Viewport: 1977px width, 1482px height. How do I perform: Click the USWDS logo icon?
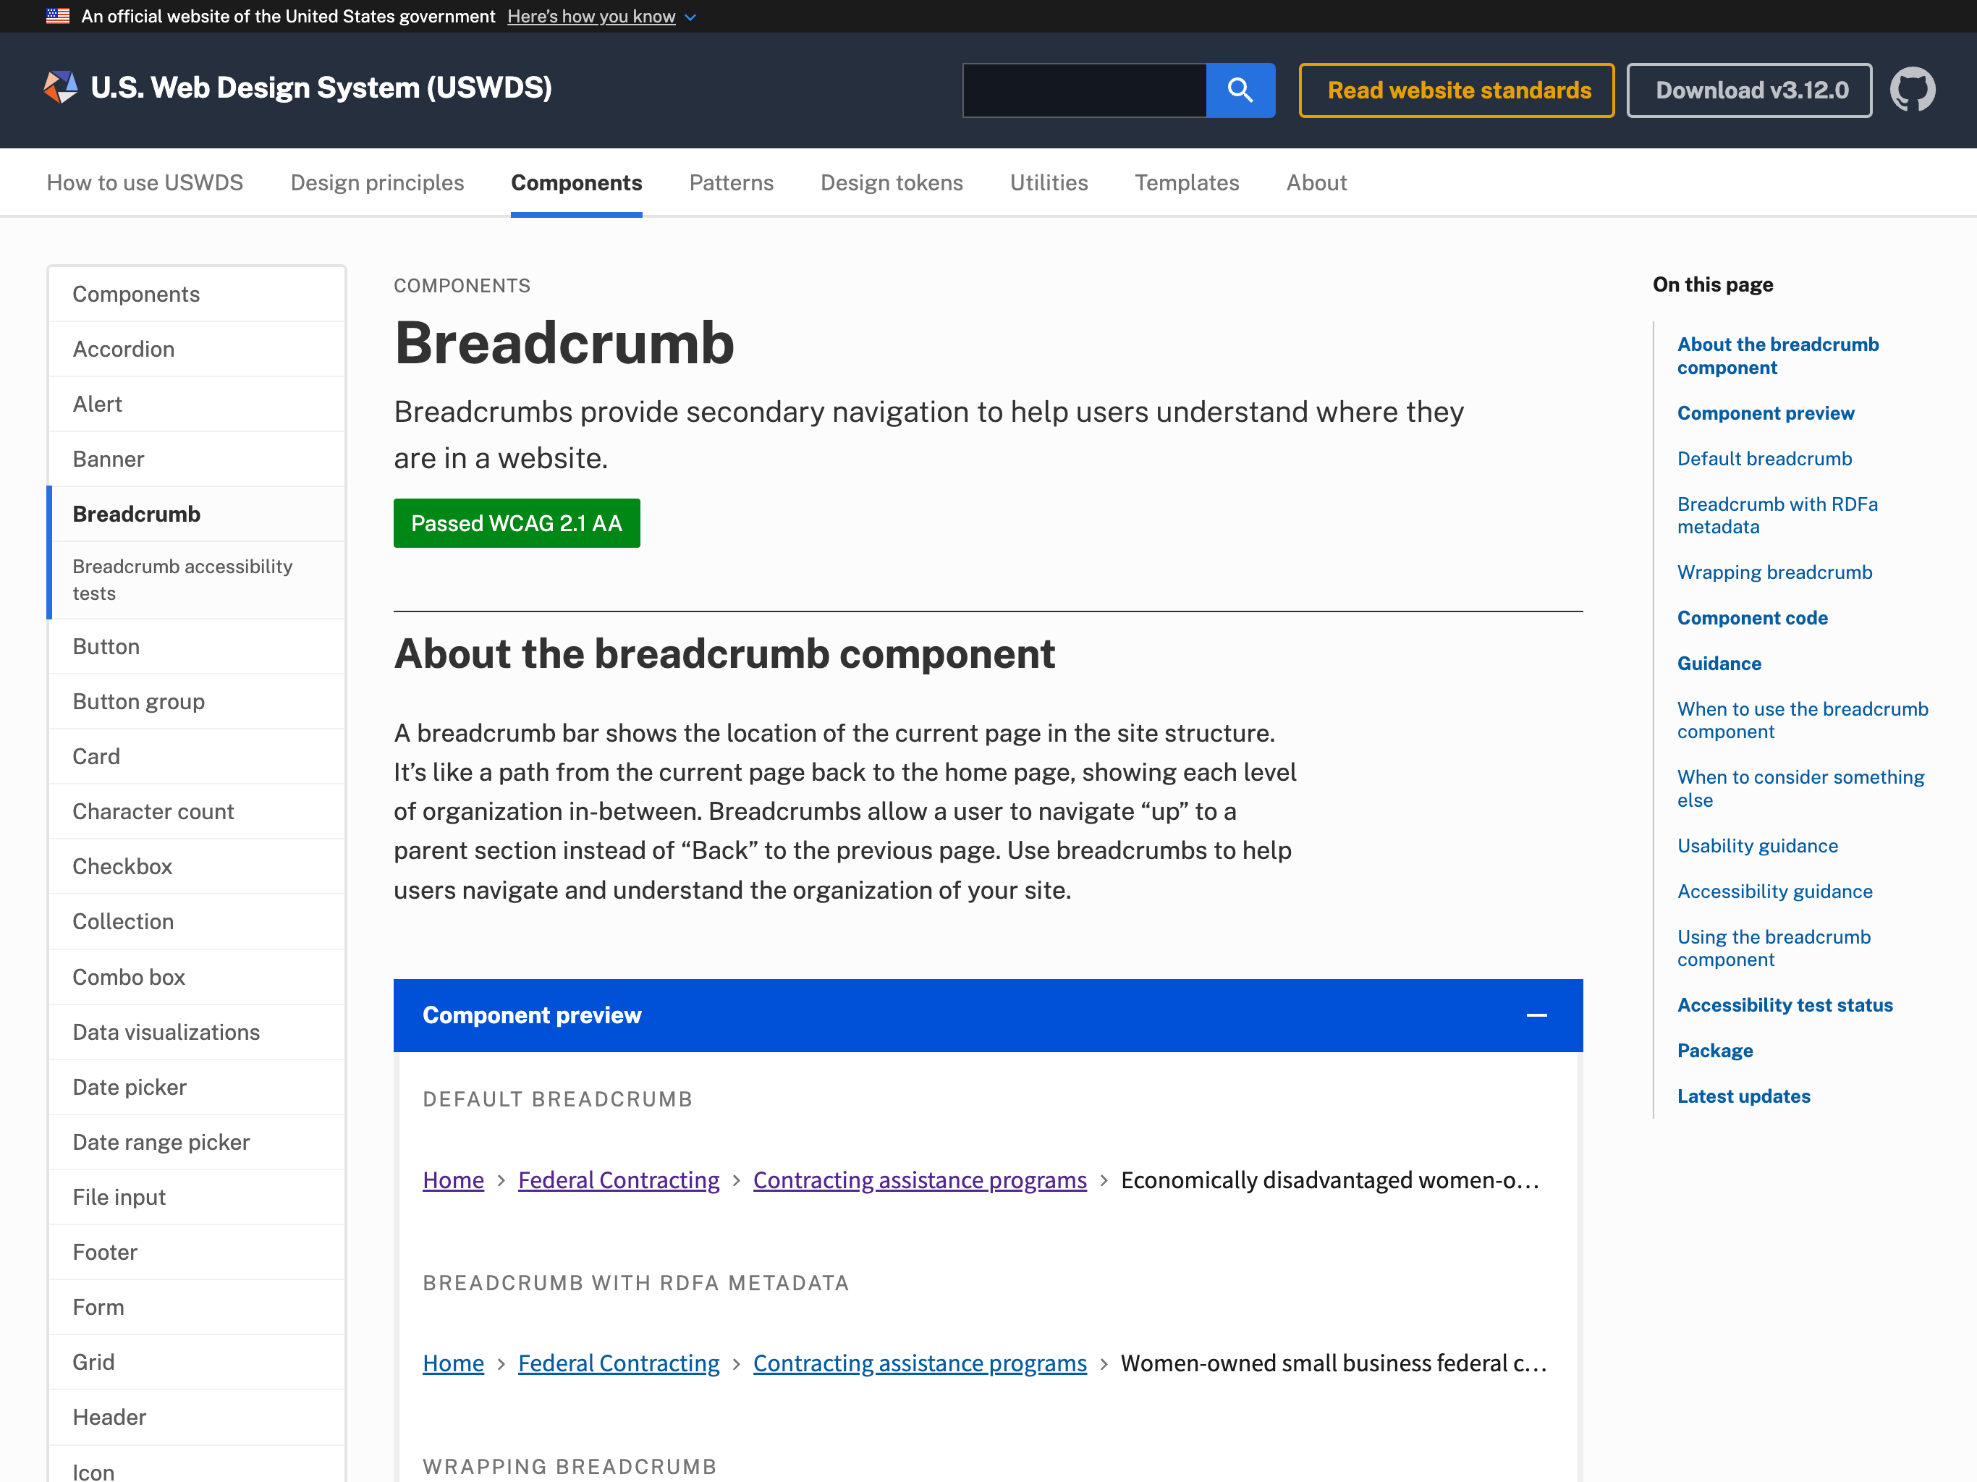(61, 88)
